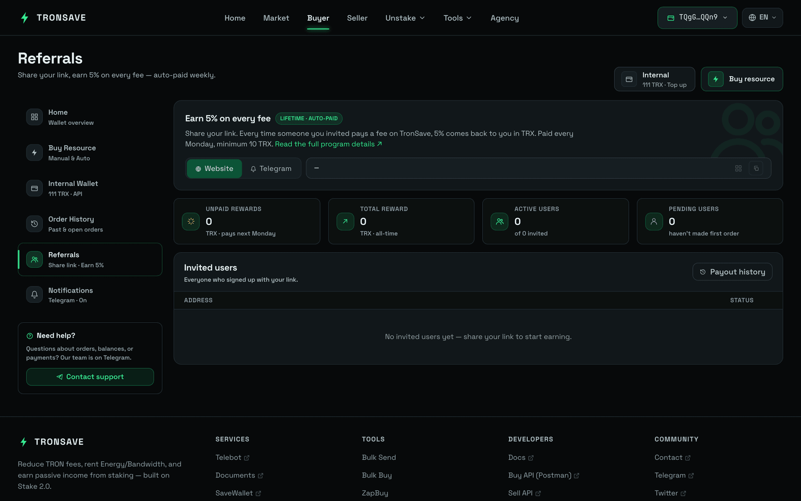The width and height of the screenshot is (801, 501).
Task: Open Payout history
Action: point(732,272)
